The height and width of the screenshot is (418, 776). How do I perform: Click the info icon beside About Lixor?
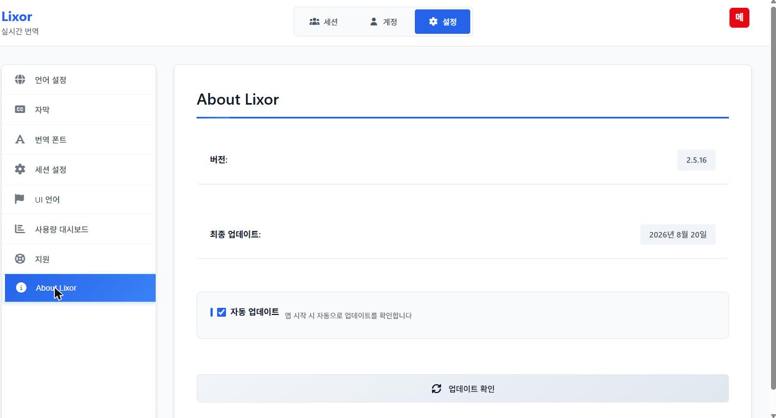tap(21, 288)
